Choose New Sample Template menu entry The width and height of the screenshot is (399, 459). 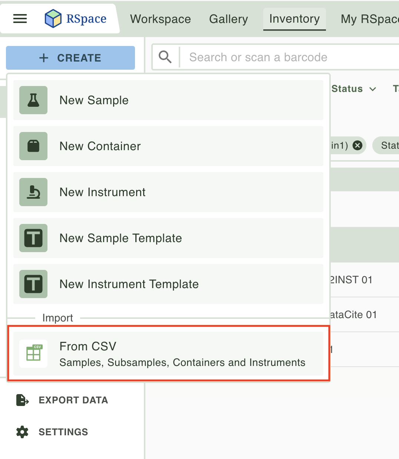pos(168,238)
